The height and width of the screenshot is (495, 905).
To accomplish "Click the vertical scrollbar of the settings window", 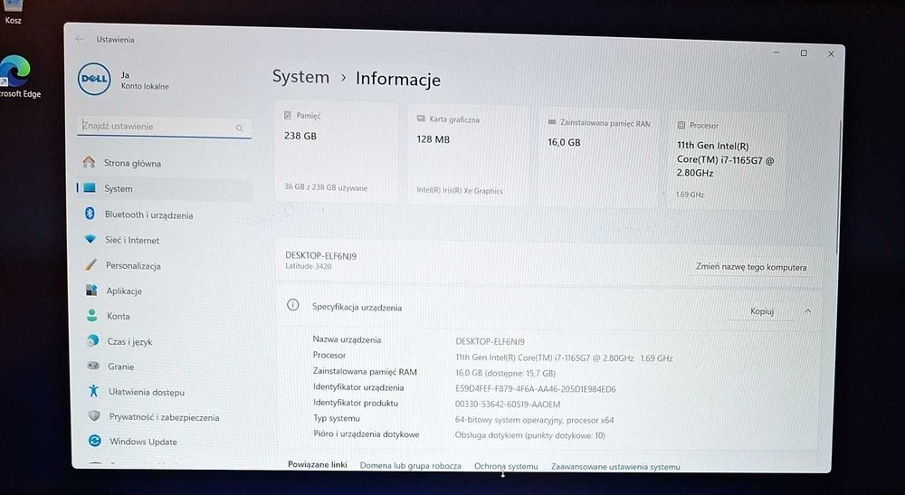I will coord(838,187).
